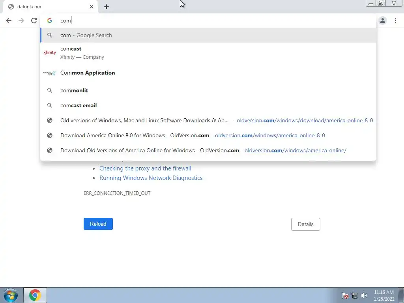Viewport: 404px width, 303px height.
Task: Click globe icon beside 'Download America Online 8.0'
Action: 50,135
